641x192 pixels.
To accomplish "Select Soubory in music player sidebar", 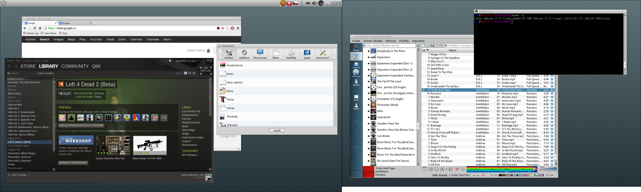I will [x=356, y=65].
